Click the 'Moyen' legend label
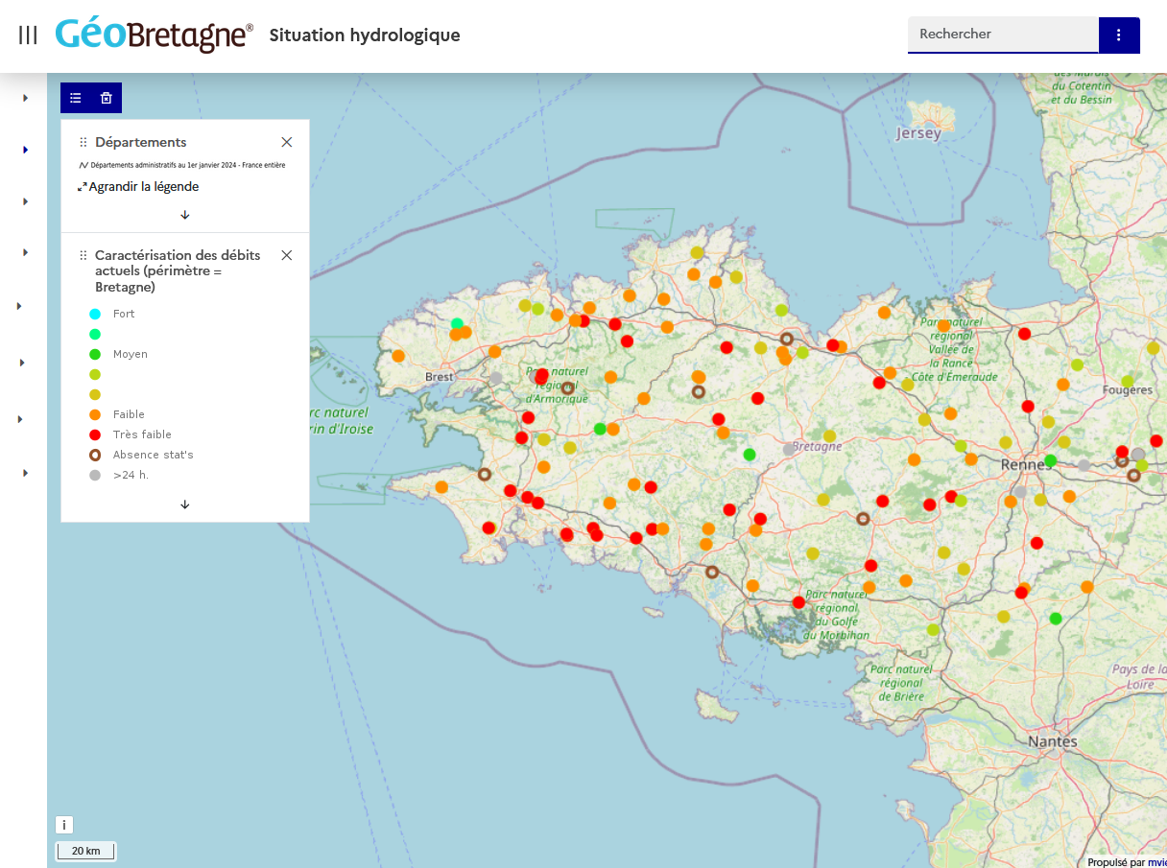1167x868 pixels. [131, 354]
